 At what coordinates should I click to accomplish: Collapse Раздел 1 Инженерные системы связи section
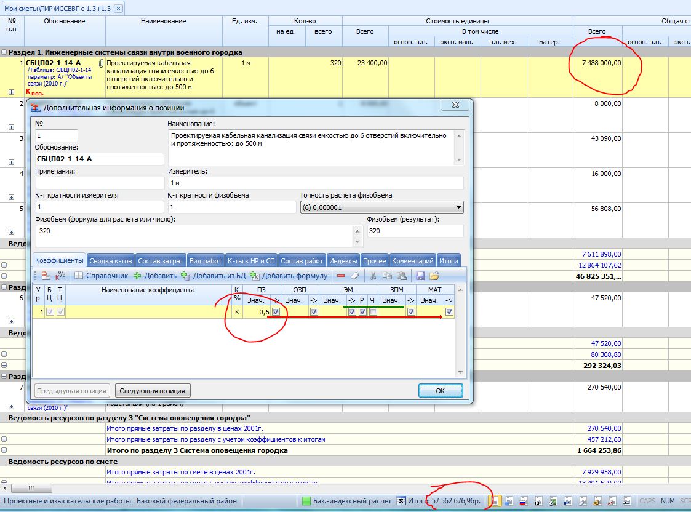pyautogui.click(x=4, y=52)
